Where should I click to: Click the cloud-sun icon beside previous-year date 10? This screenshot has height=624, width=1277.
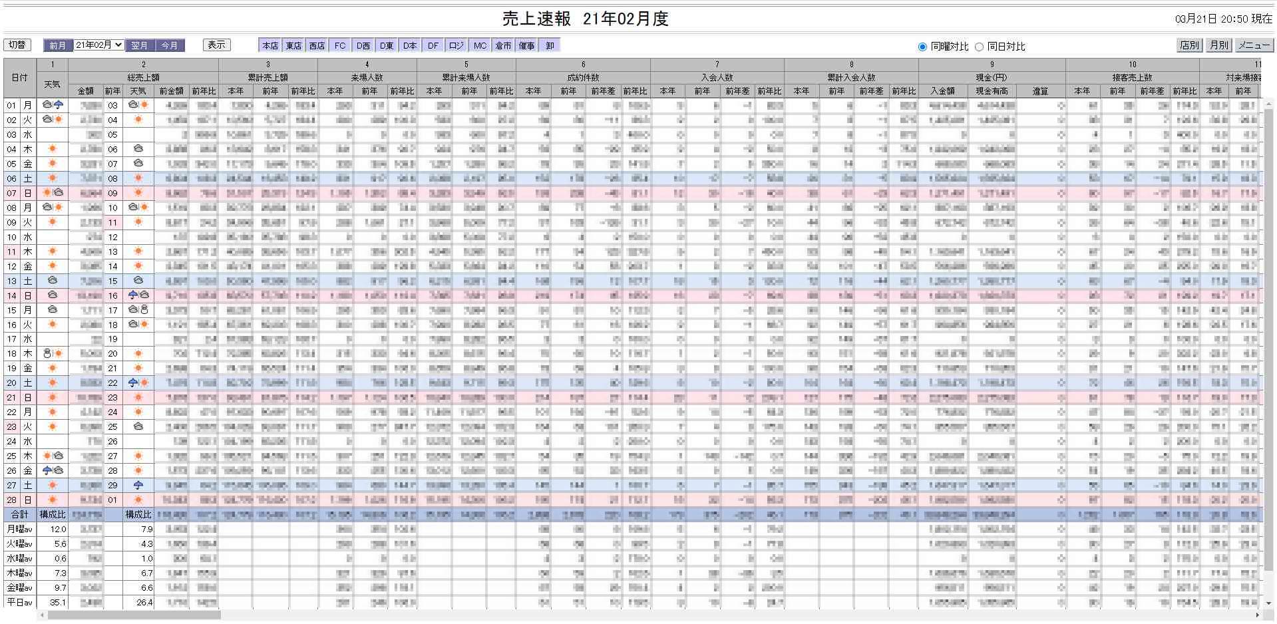click(x=138, y=208)
